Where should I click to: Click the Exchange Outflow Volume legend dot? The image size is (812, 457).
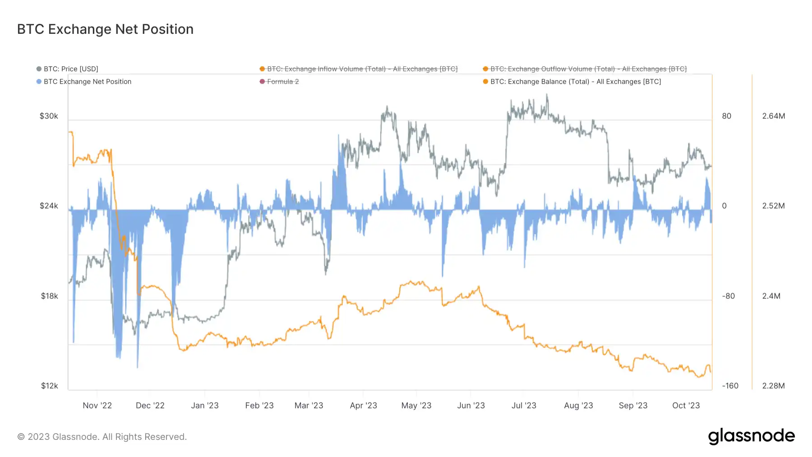point(485,69)
